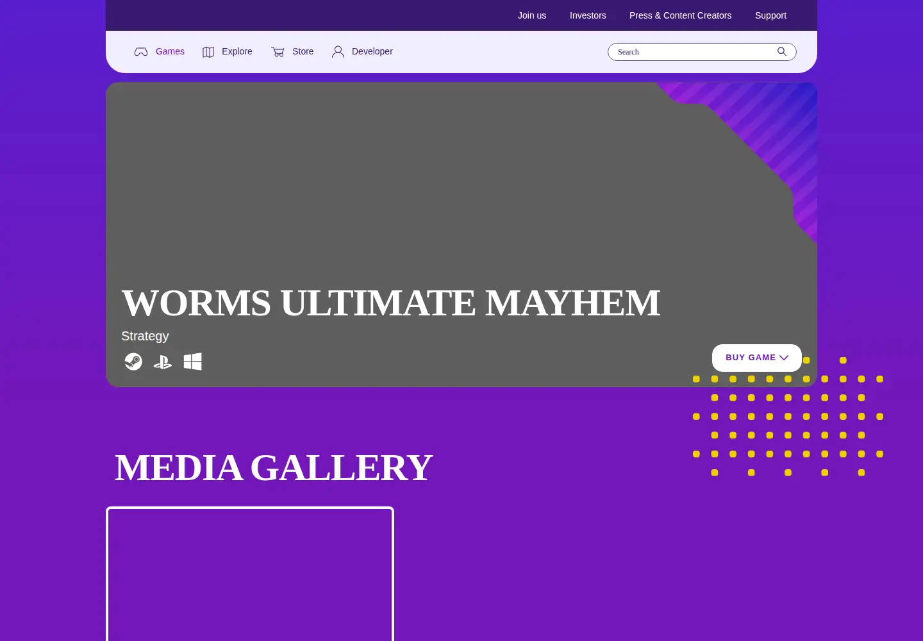Select the PlayStation platform icon
923x641 pixels.
pos(163,362)
